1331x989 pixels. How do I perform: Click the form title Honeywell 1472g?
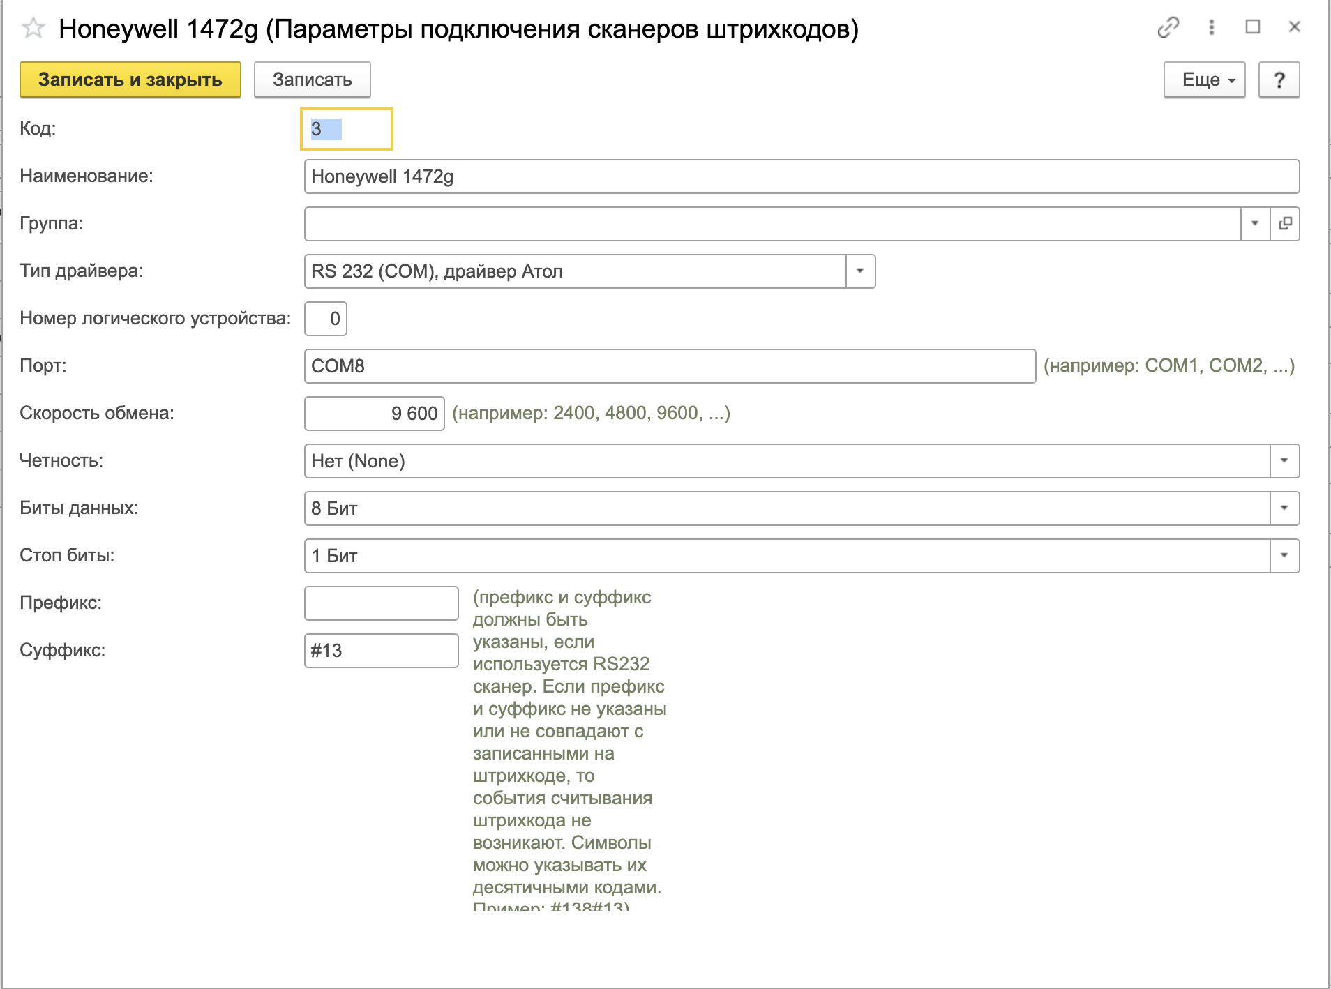point(459,29)
